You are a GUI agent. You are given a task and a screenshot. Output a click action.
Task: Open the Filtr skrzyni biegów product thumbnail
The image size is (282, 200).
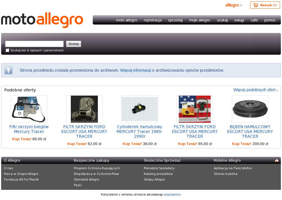click(x=29, y=109)
